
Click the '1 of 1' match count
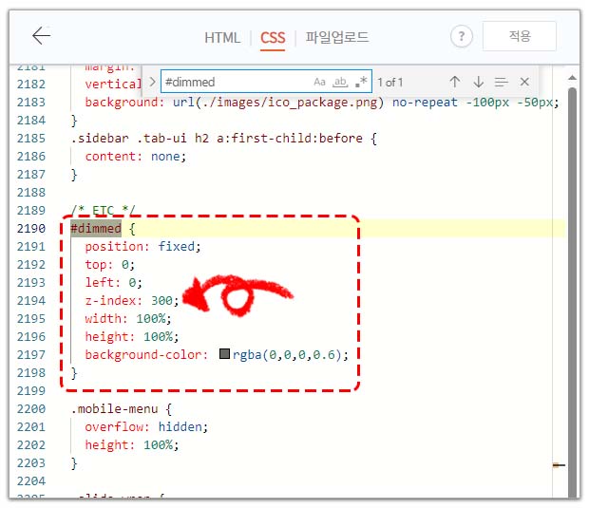pyautogui.click(x=389, y=82)
